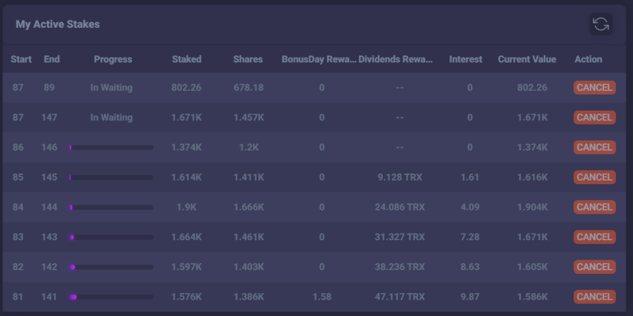Cancel the stake ending day 141
Image resolution: width=633 pixels, height=316 pixels.
click(x=594, y=297)
